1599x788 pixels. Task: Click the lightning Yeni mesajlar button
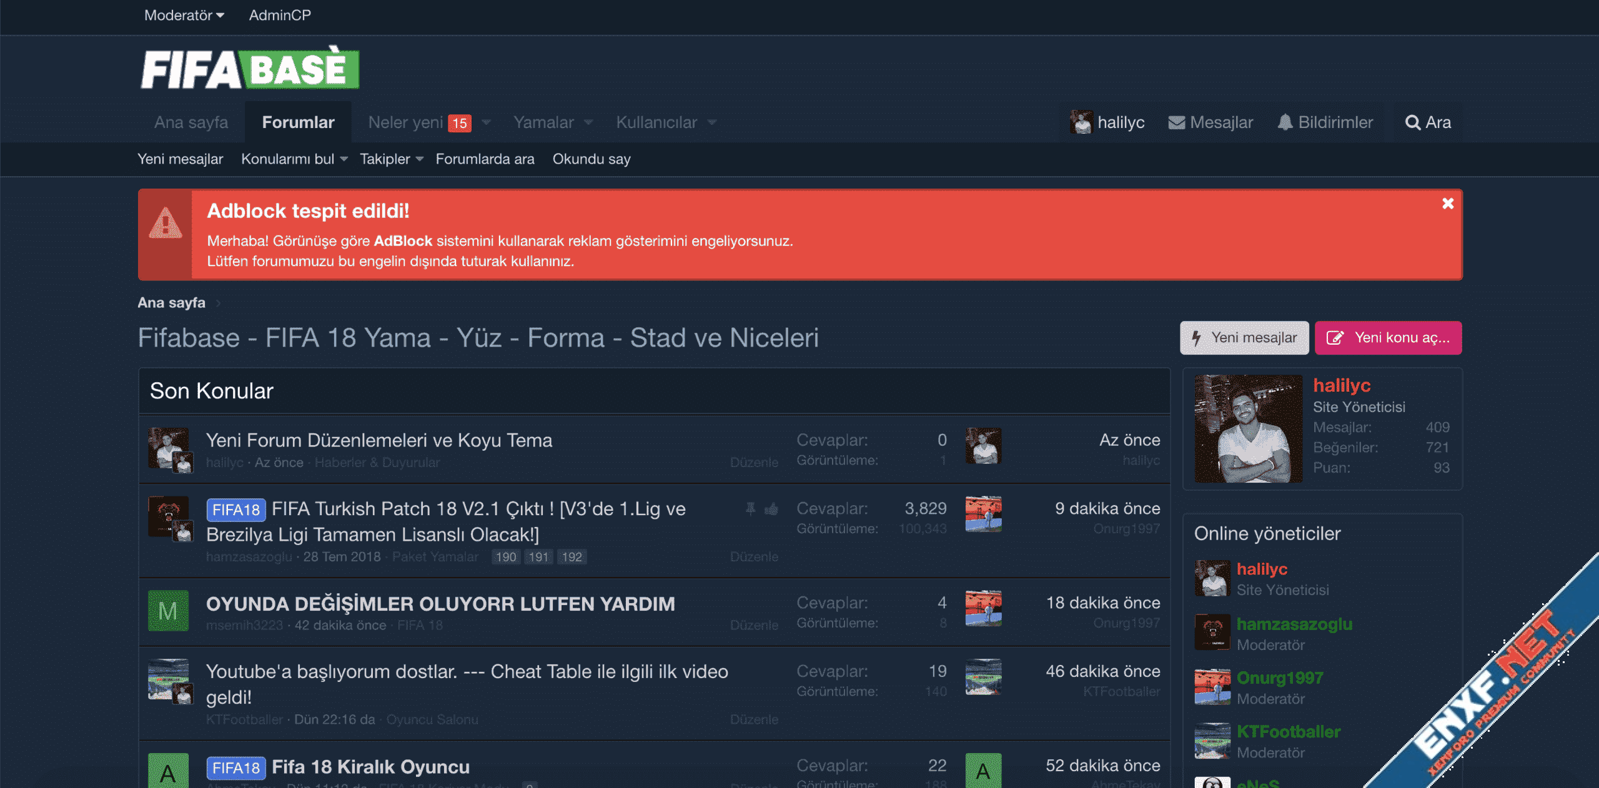point(1244,338)
